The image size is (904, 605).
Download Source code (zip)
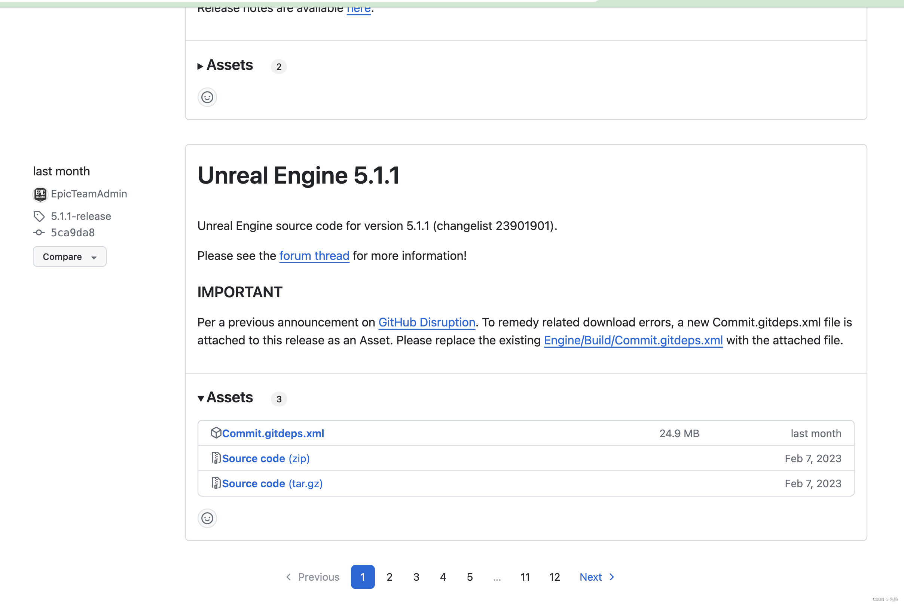[x=254, y=458]
